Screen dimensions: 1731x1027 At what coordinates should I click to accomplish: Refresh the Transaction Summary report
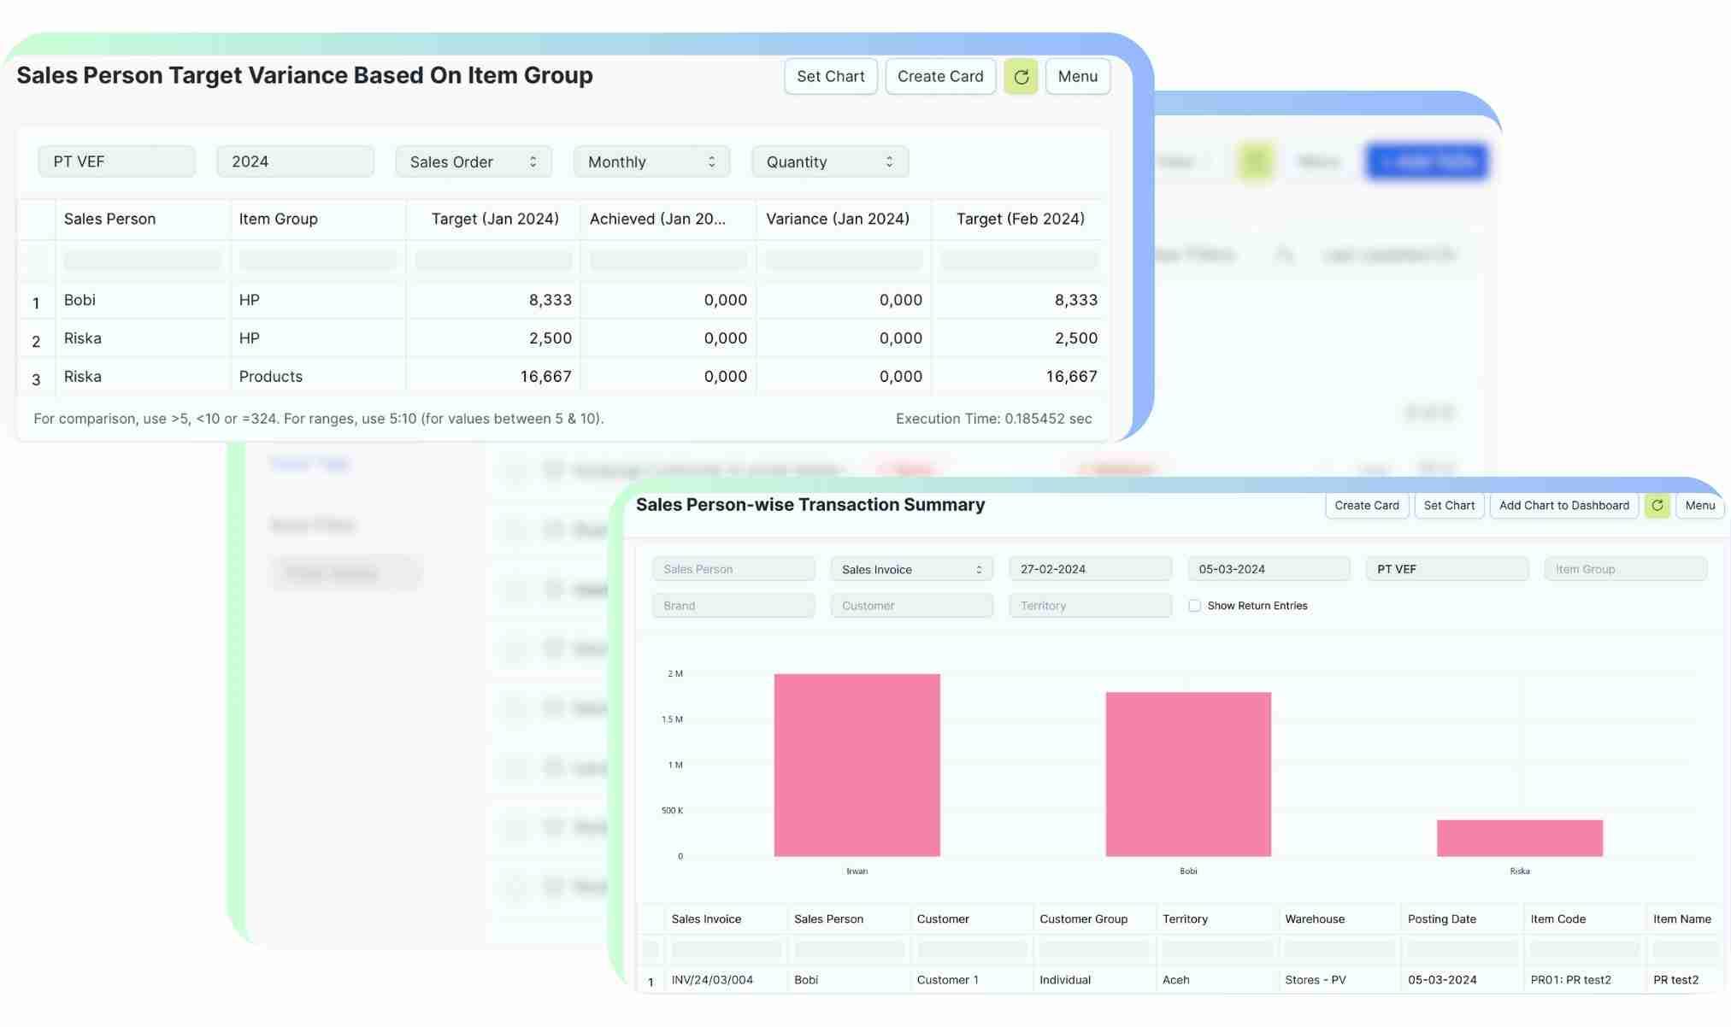pos(1657,506)
